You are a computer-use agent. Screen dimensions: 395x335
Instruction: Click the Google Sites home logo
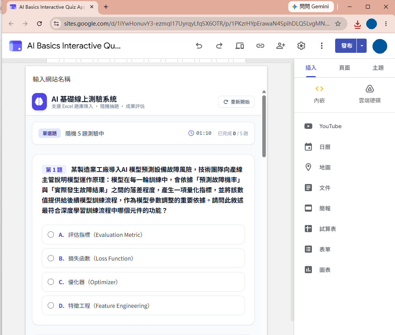[16, 46]
